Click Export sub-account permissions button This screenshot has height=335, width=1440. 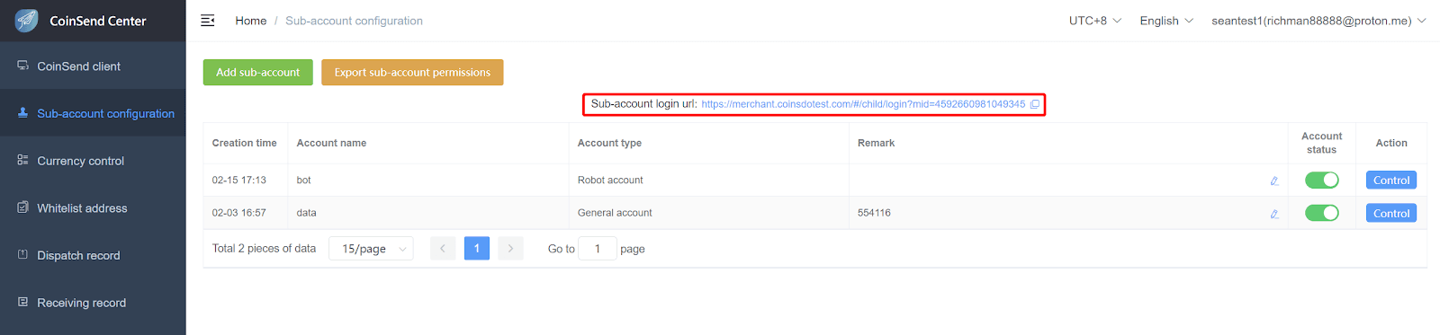(x=412, y=72)
